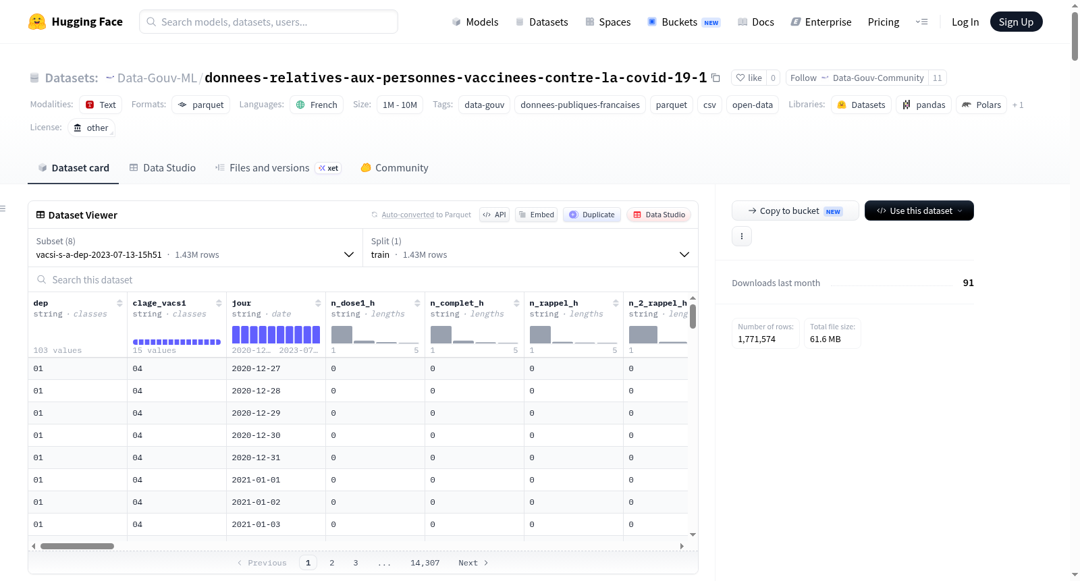
Task: Click the horizontal scrollbar of the data table
Action: [77, 546]
